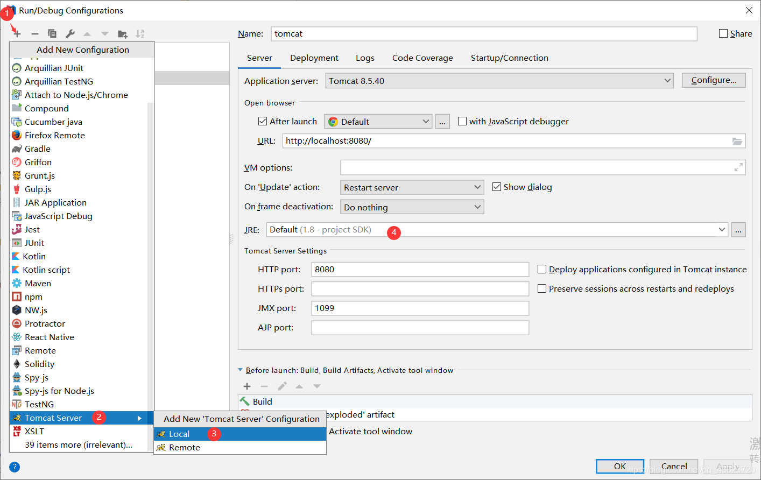The image size is (761, 480).
Task: Click the VM options input field
Action: coord(543,168)
